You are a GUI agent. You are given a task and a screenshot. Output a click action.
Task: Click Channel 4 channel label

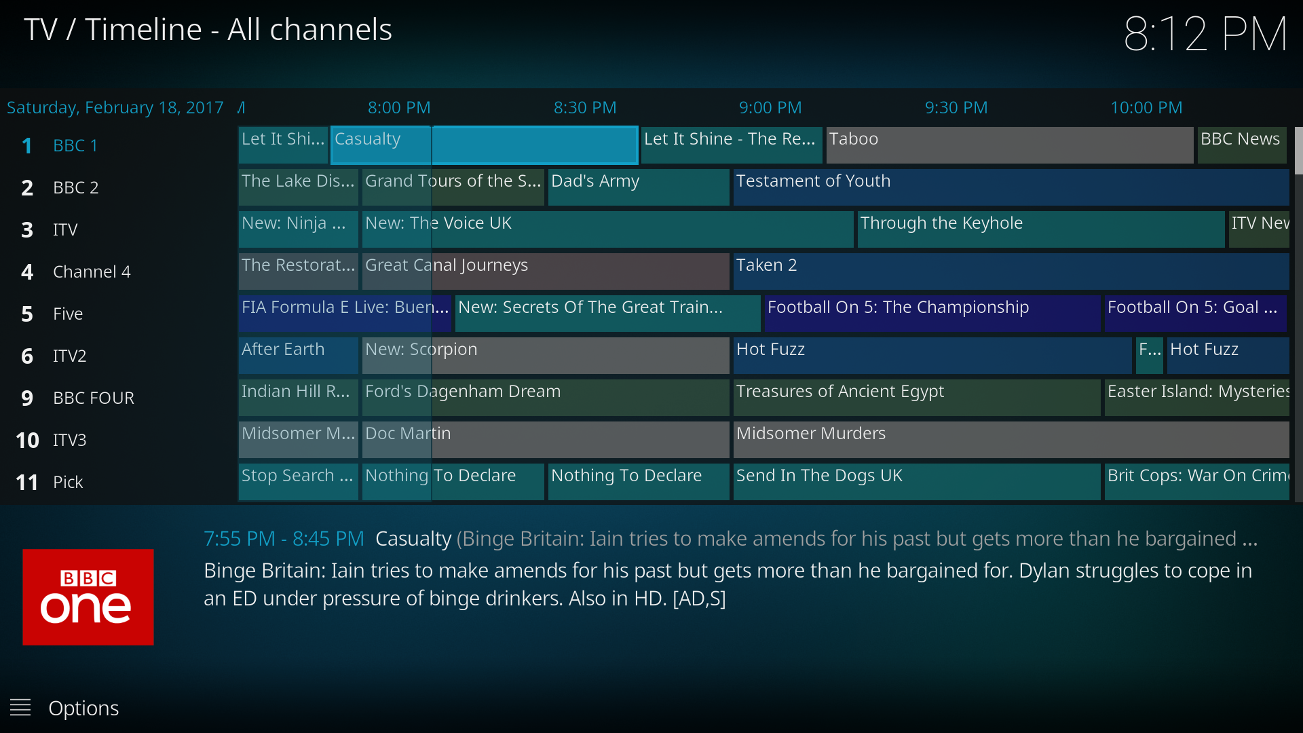[x=92, y=270]
